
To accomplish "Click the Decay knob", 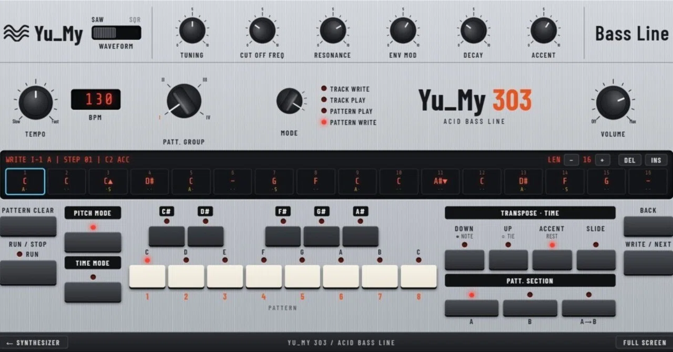I will pos(473,30).
